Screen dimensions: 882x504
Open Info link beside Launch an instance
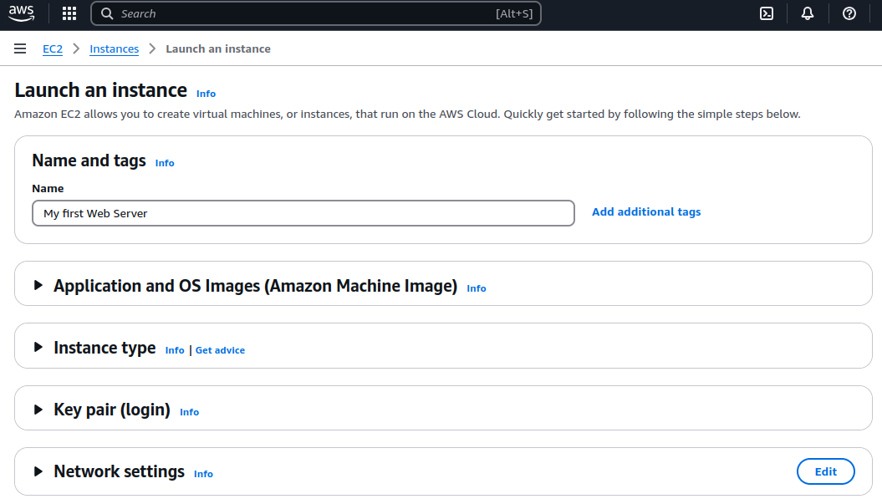pyautogui.click(x=206, y=94)
